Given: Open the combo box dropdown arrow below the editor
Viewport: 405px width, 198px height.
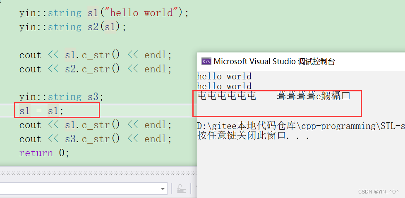Looking at the screenshot, I should coord(163,189).
